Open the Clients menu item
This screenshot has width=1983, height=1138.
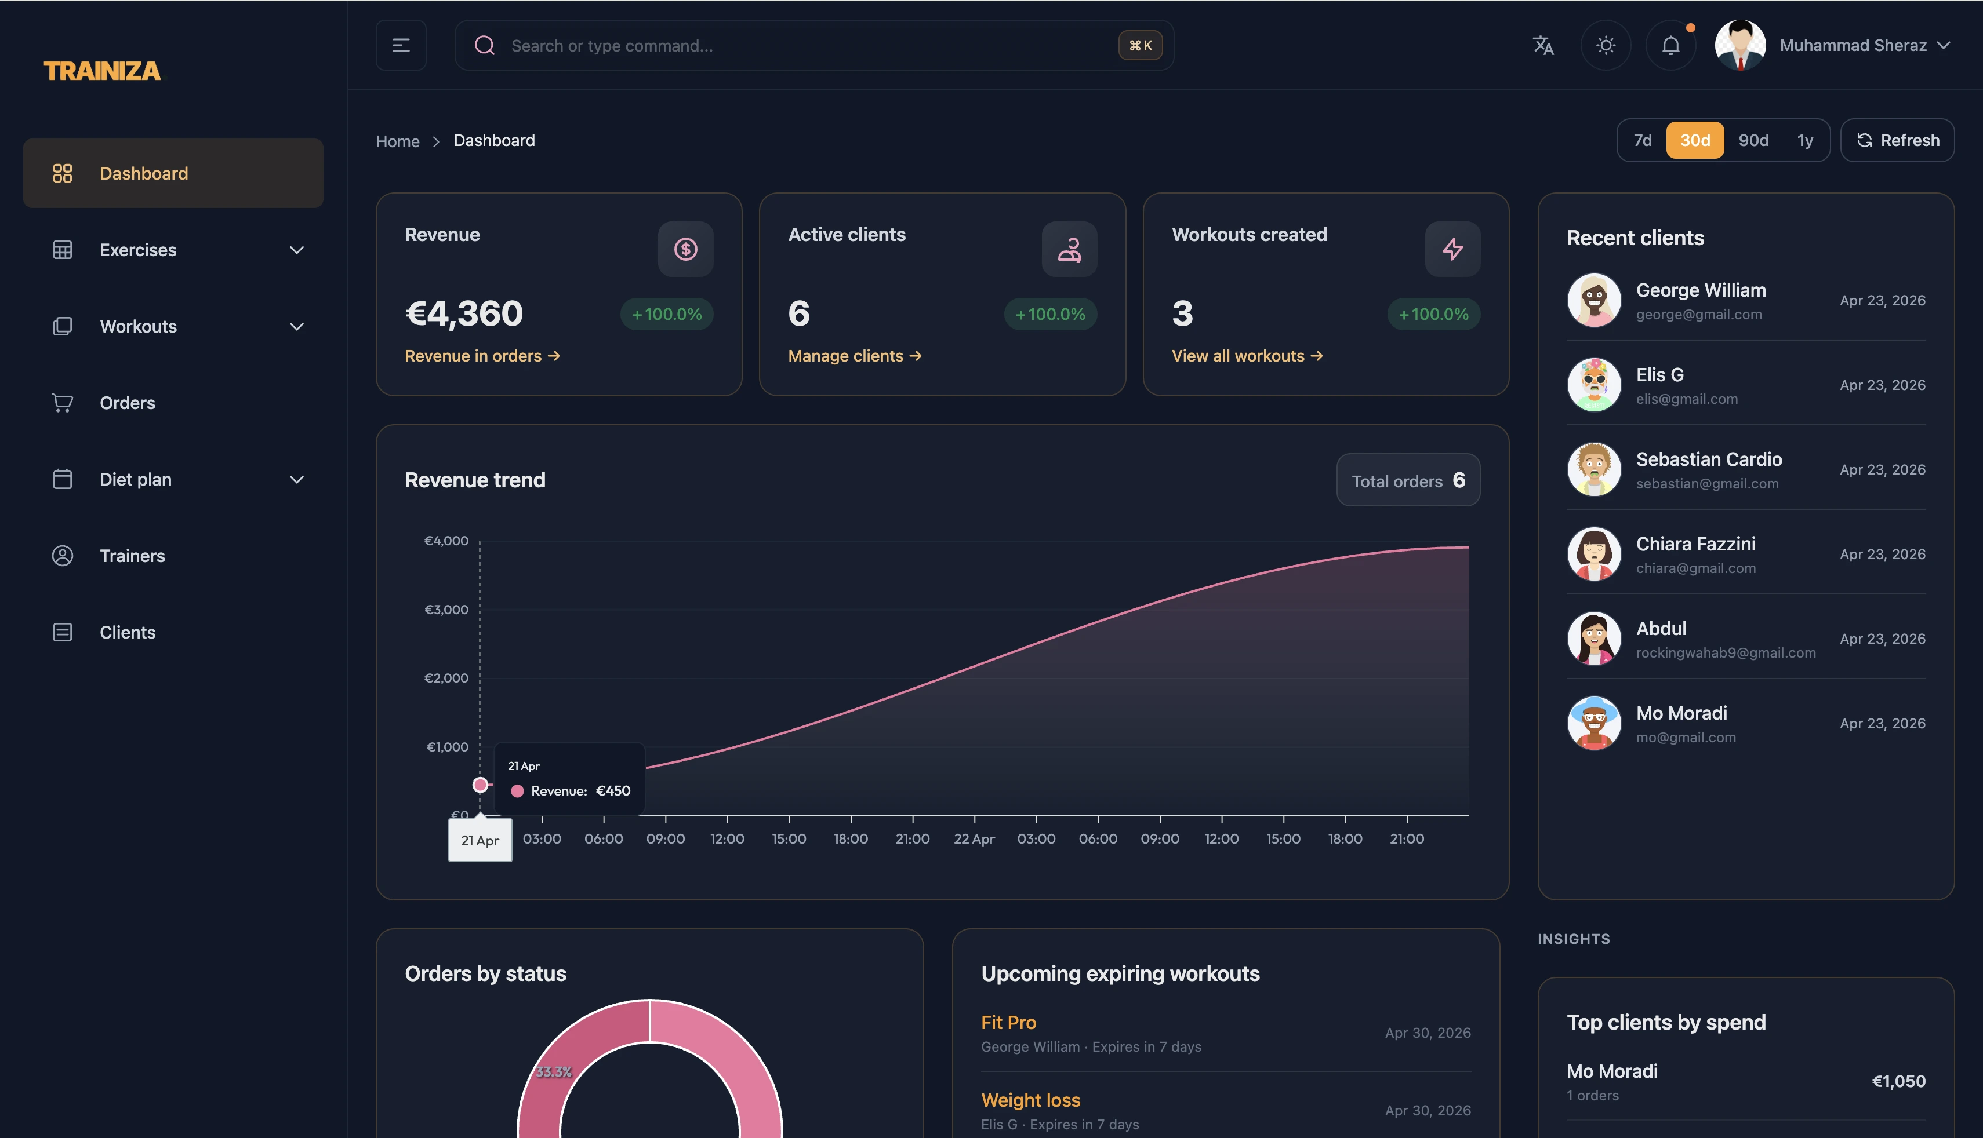coord(173,632)
